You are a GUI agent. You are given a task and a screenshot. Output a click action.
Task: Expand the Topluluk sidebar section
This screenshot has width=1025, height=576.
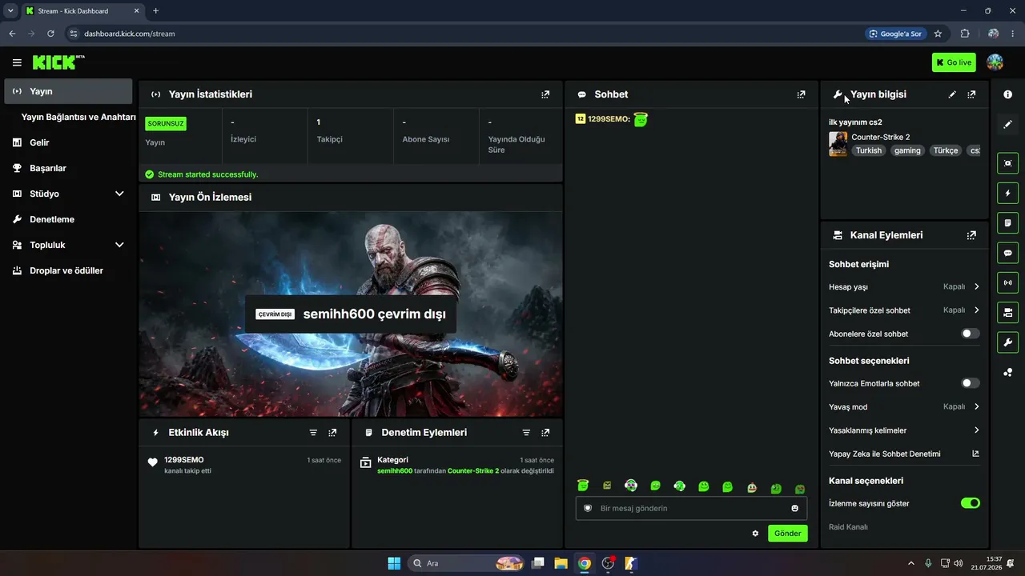click(119, 245)
